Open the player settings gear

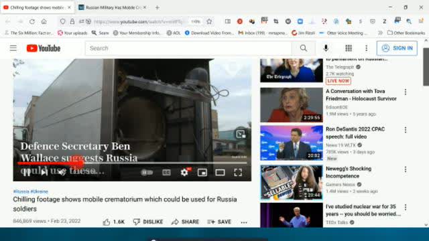(184, 173)
